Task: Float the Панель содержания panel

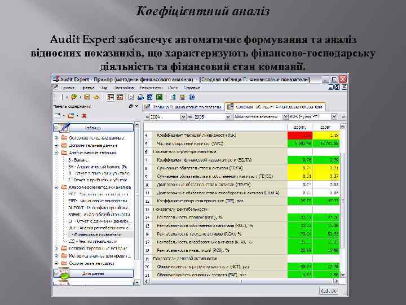Action: (x=131, y=106)
